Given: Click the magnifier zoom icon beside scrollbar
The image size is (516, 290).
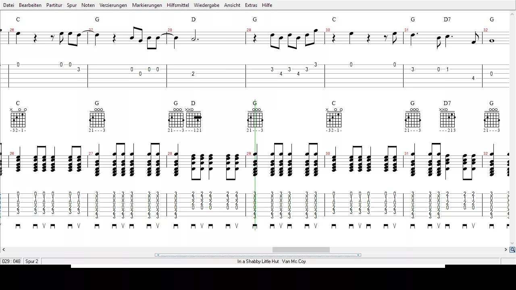Looking at the screenshot, I should (x=512, y=250).
